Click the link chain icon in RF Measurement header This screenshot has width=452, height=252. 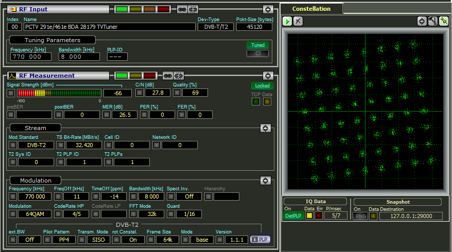[x=168, y=76]
